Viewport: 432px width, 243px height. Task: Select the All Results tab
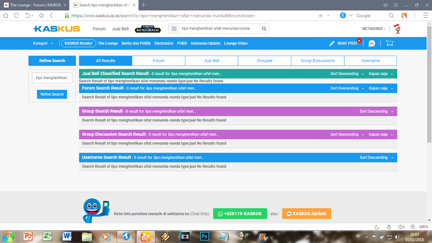(106, 61)
